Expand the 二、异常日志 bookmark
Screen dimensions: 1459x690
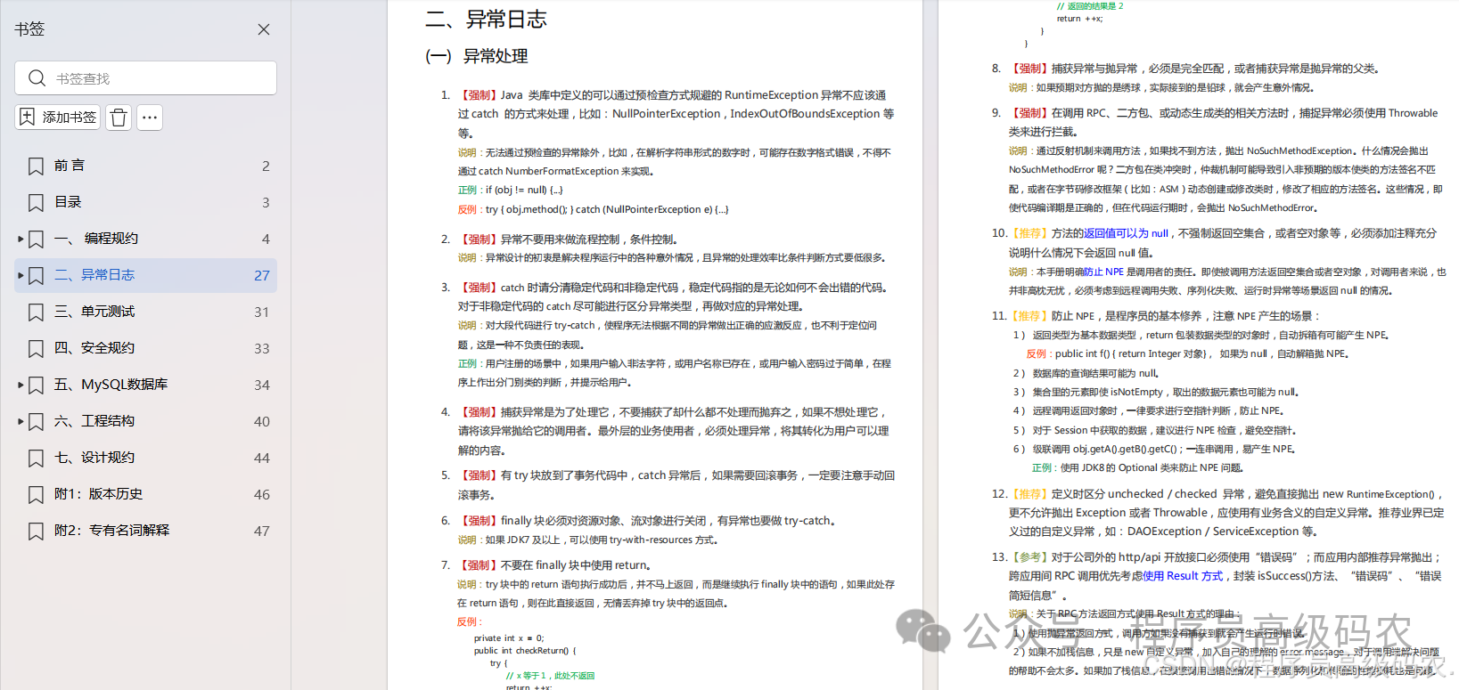point(20,275)
